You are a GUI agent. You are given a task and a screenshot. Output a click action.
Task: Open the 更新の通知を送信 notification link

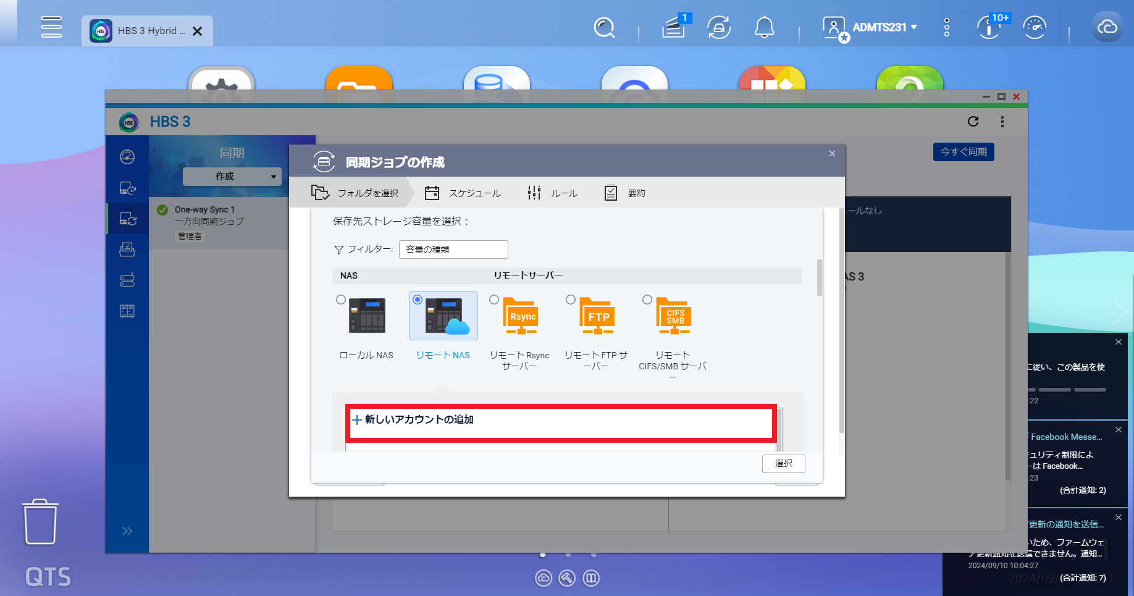1066,524
